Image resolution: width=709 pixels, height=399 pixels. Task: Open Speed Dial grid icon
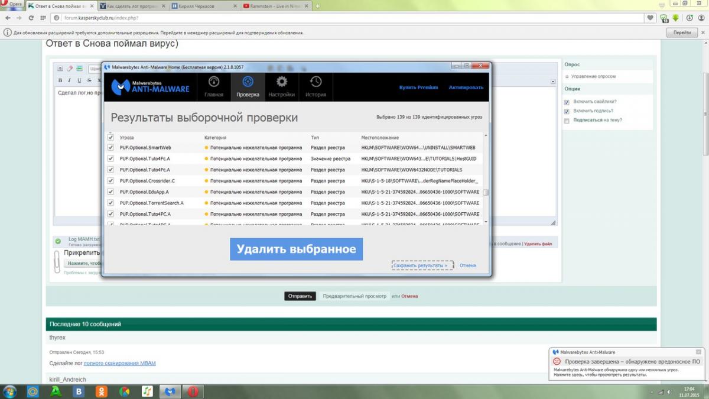(42, 18)
